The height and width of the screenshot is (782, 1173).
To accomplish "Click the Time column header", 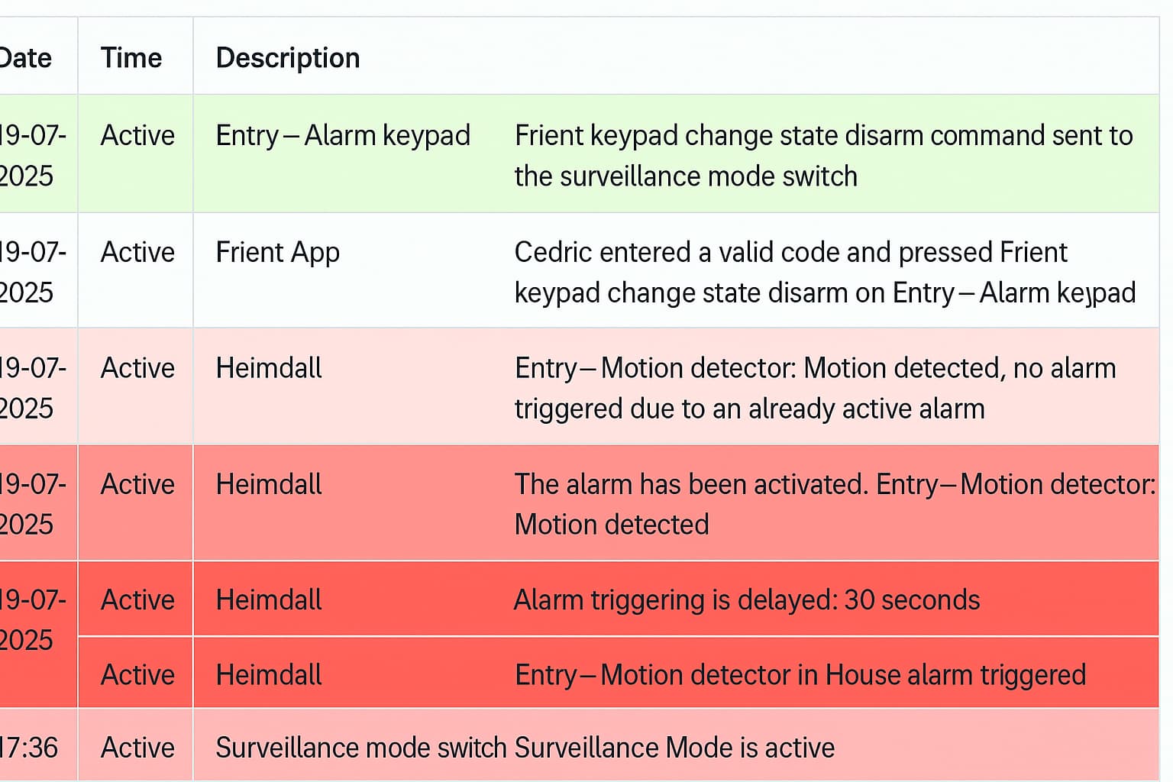I will tap(131, 58).
